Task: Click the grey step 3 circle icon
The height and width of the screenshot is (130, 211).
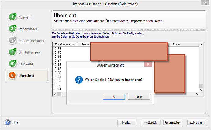Action: (x=12, y=40)
